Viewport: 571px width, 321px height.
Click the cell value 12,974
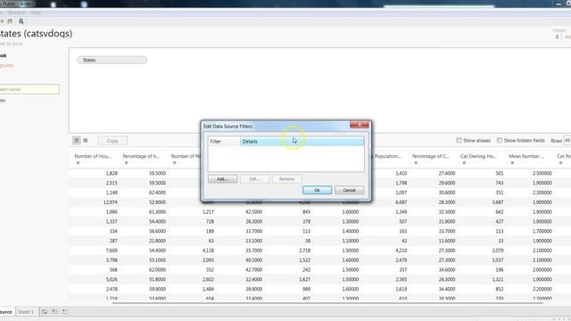point(110,202)
